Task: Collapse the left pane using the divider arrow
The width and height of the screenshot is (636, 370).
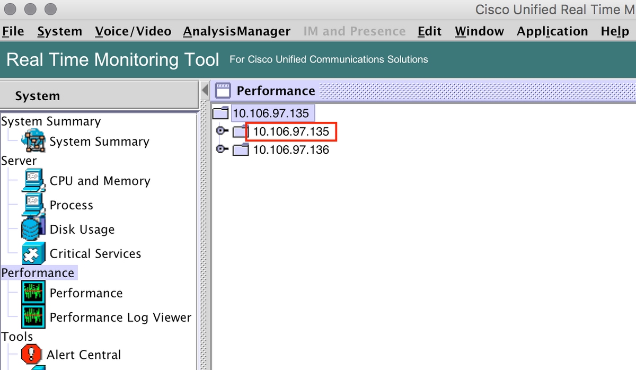Action: coord(205,91)
